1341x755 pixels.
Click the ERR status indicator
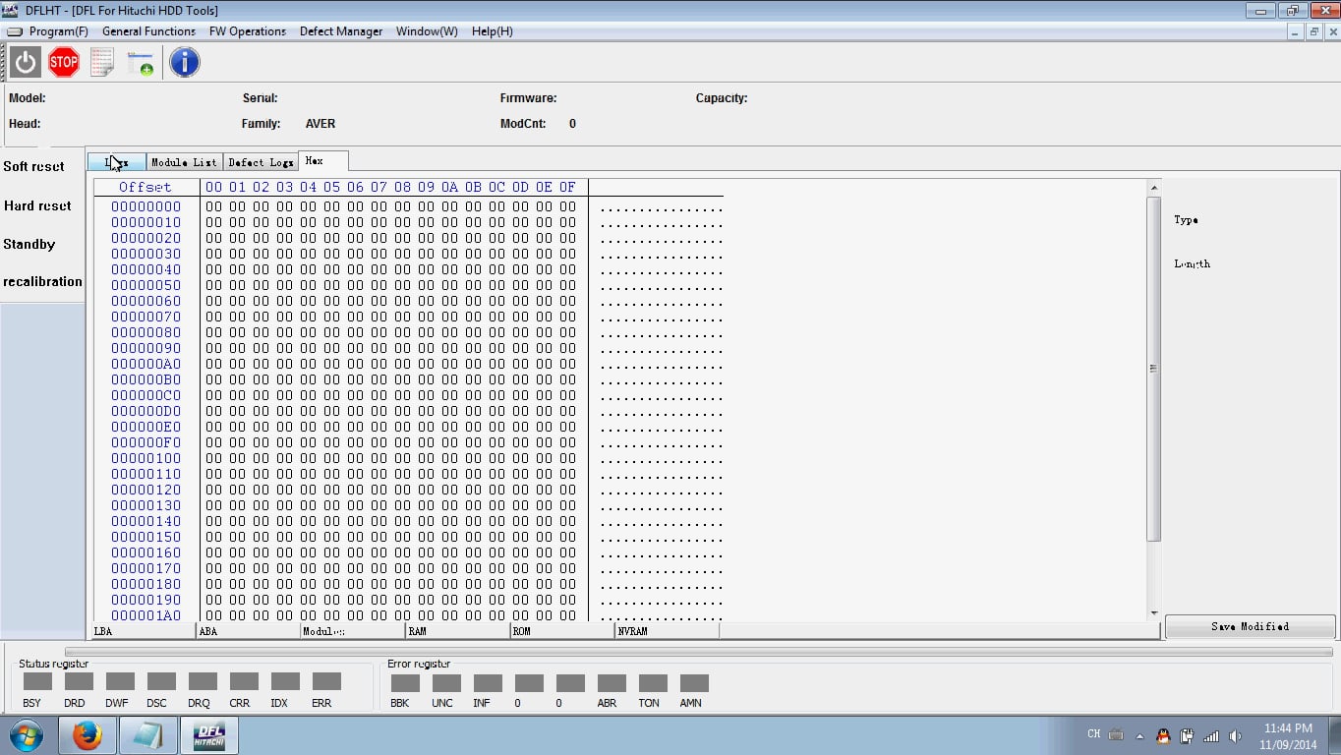[x=326, y=681]
